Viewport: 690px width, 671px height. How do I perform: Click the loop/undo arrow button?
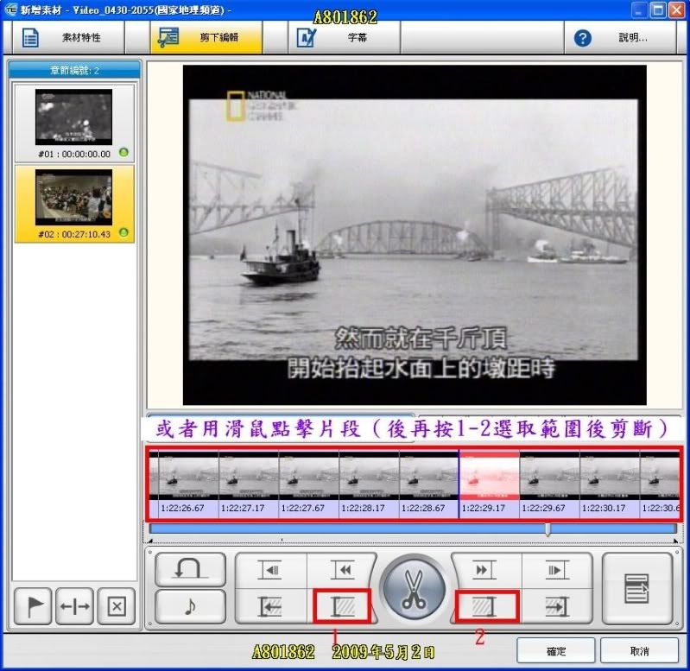click(x=190, y=569)
